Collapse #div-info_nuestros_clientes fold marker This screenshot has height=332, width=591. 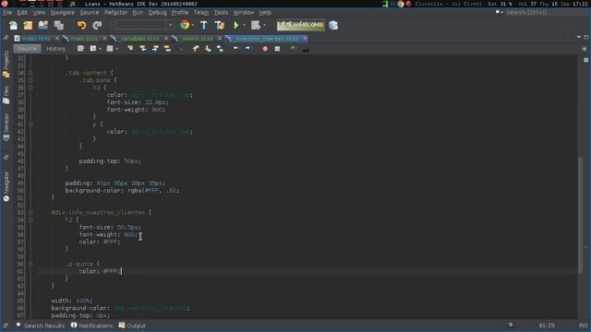pyautogui.click(x=30, y=212)
